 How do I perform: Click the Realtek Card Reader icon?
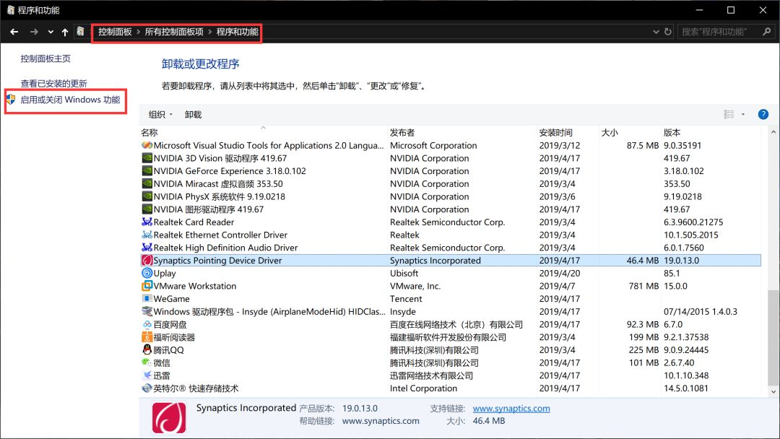coord(147,222)
